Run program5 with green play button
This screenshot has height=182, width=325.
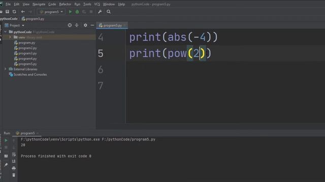coord(70,12)
